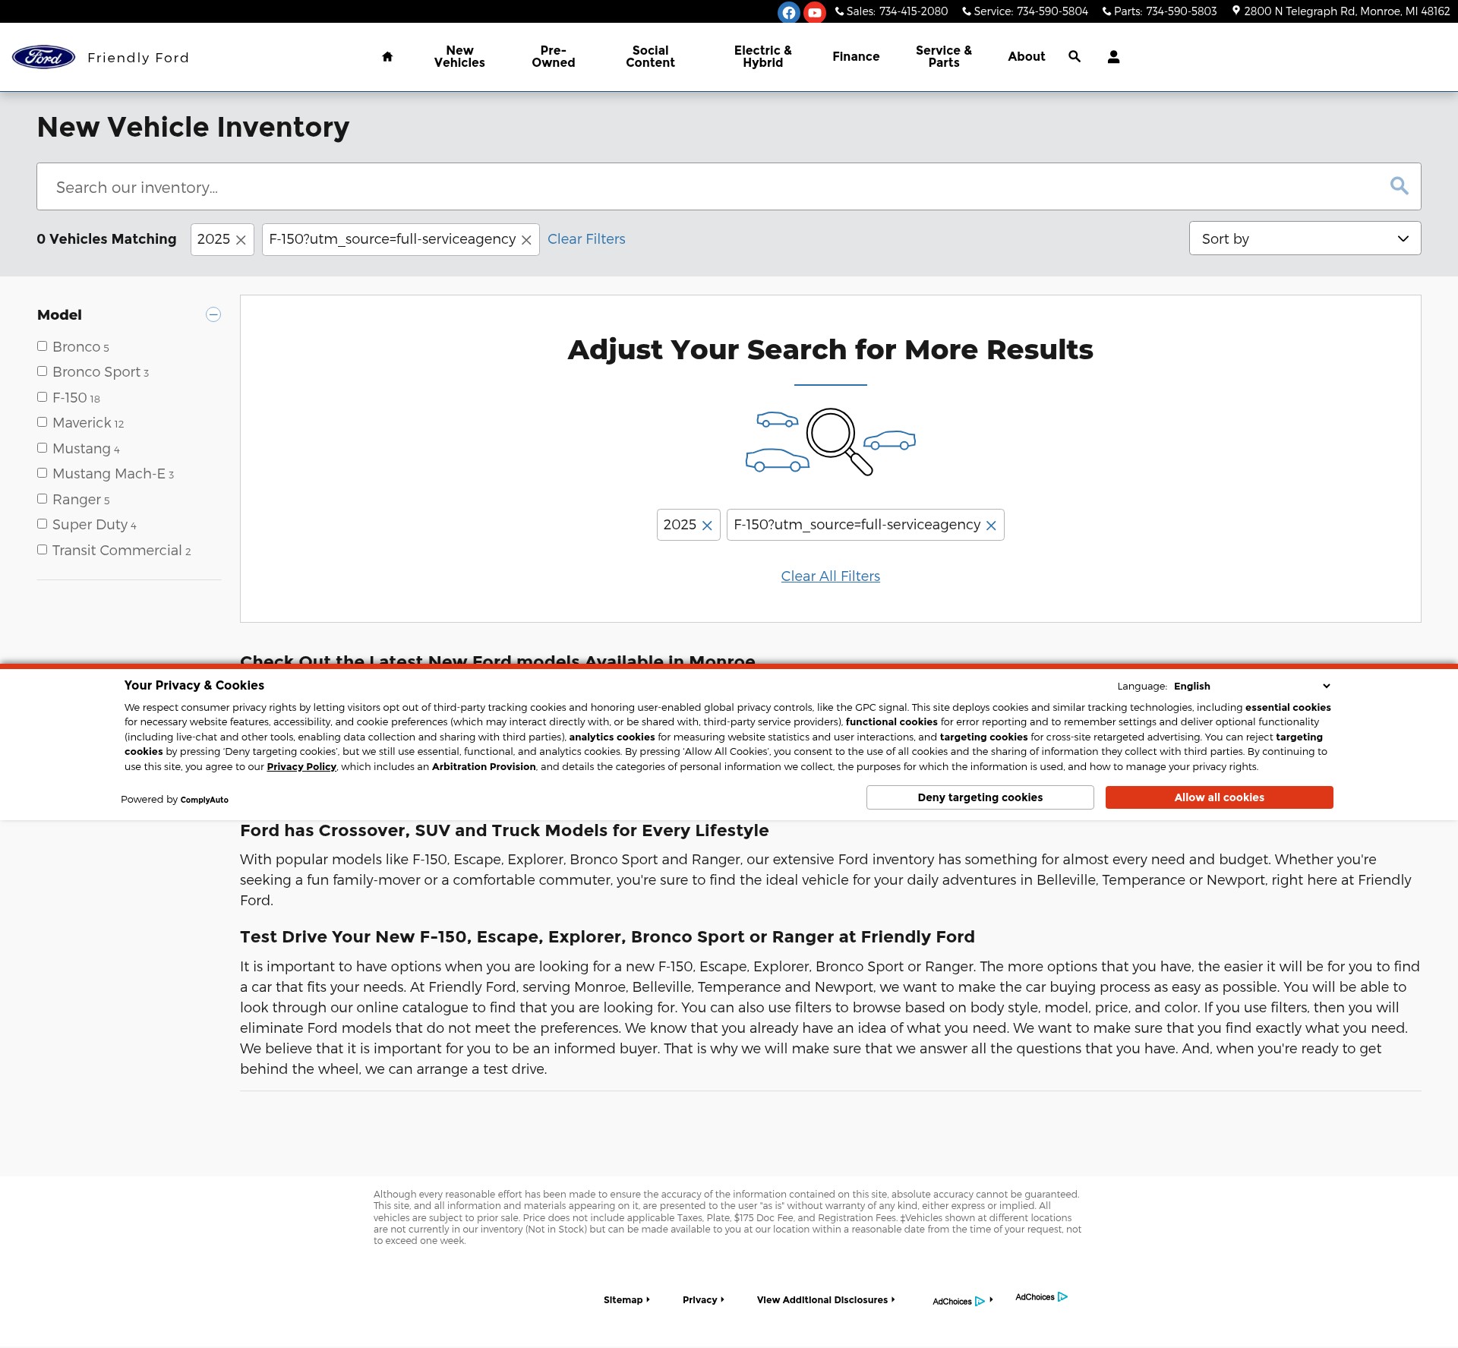Open View Additional Disclosures link

(x=825, y=1300)
